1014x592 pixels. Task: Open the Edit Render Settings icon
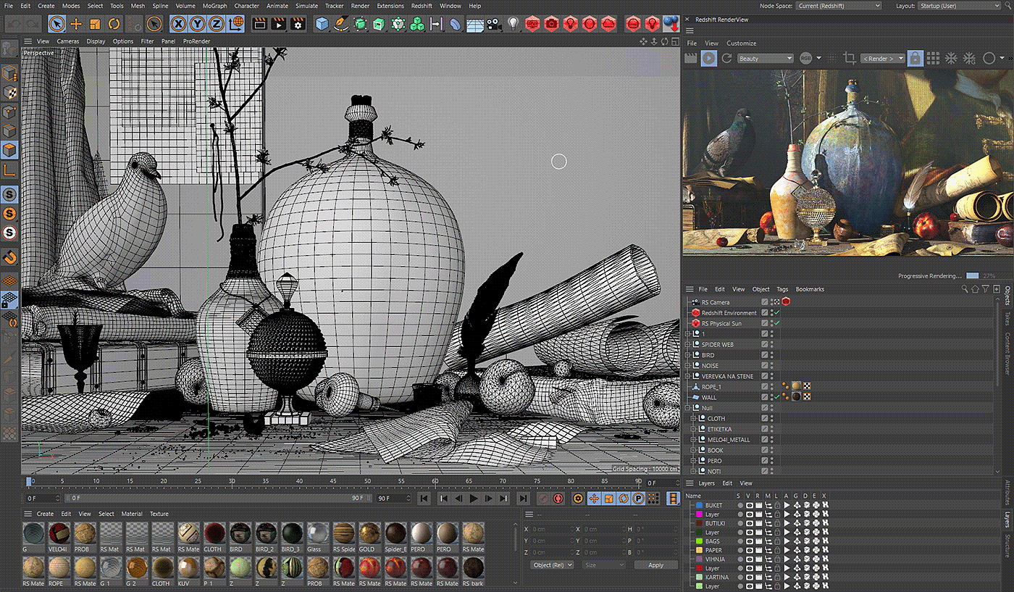pos(298,24)
